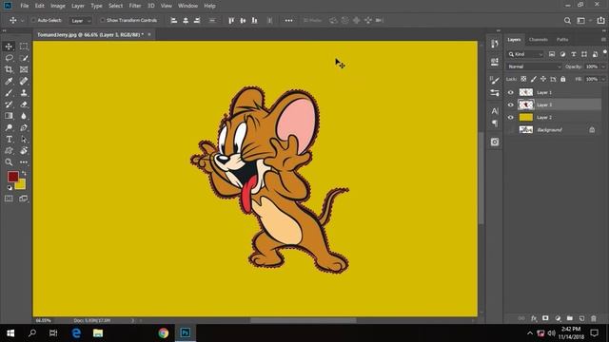Open the Edit Toolbar three-dots button

(x=24, y=162)
